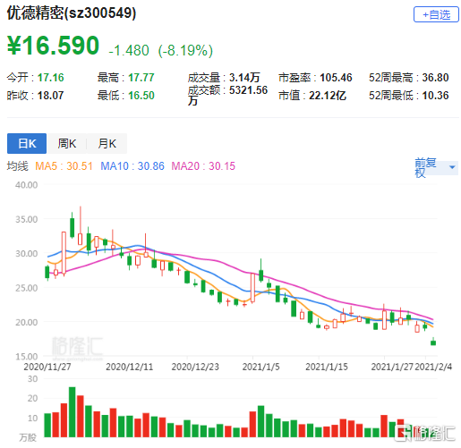The image size is (461, 448).
Task: Click the MA20 : 30.15 indicator label
Action: [203, 166]
